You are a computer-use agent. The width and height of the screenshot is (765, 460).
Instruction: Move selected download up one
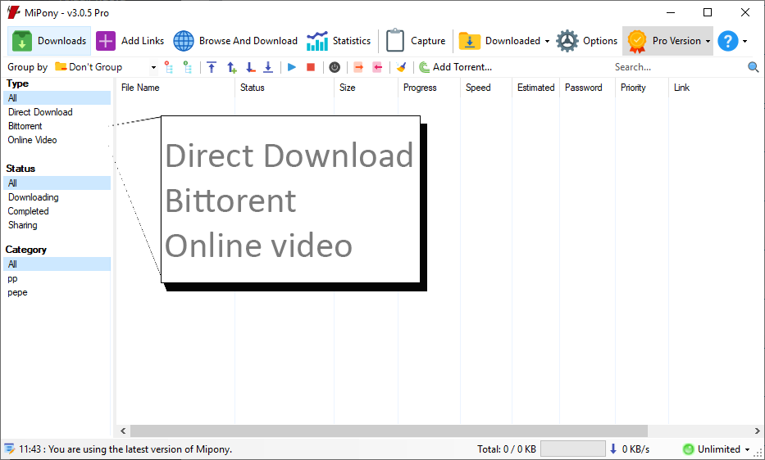[232, 67]
